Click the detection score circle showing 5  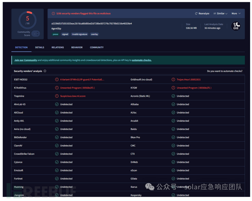(x=27, y=20)
